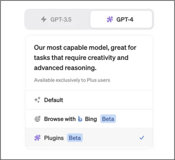The image size is (175, 160).
Task: Click the Plugins label text
Action: tap(54, 138)
